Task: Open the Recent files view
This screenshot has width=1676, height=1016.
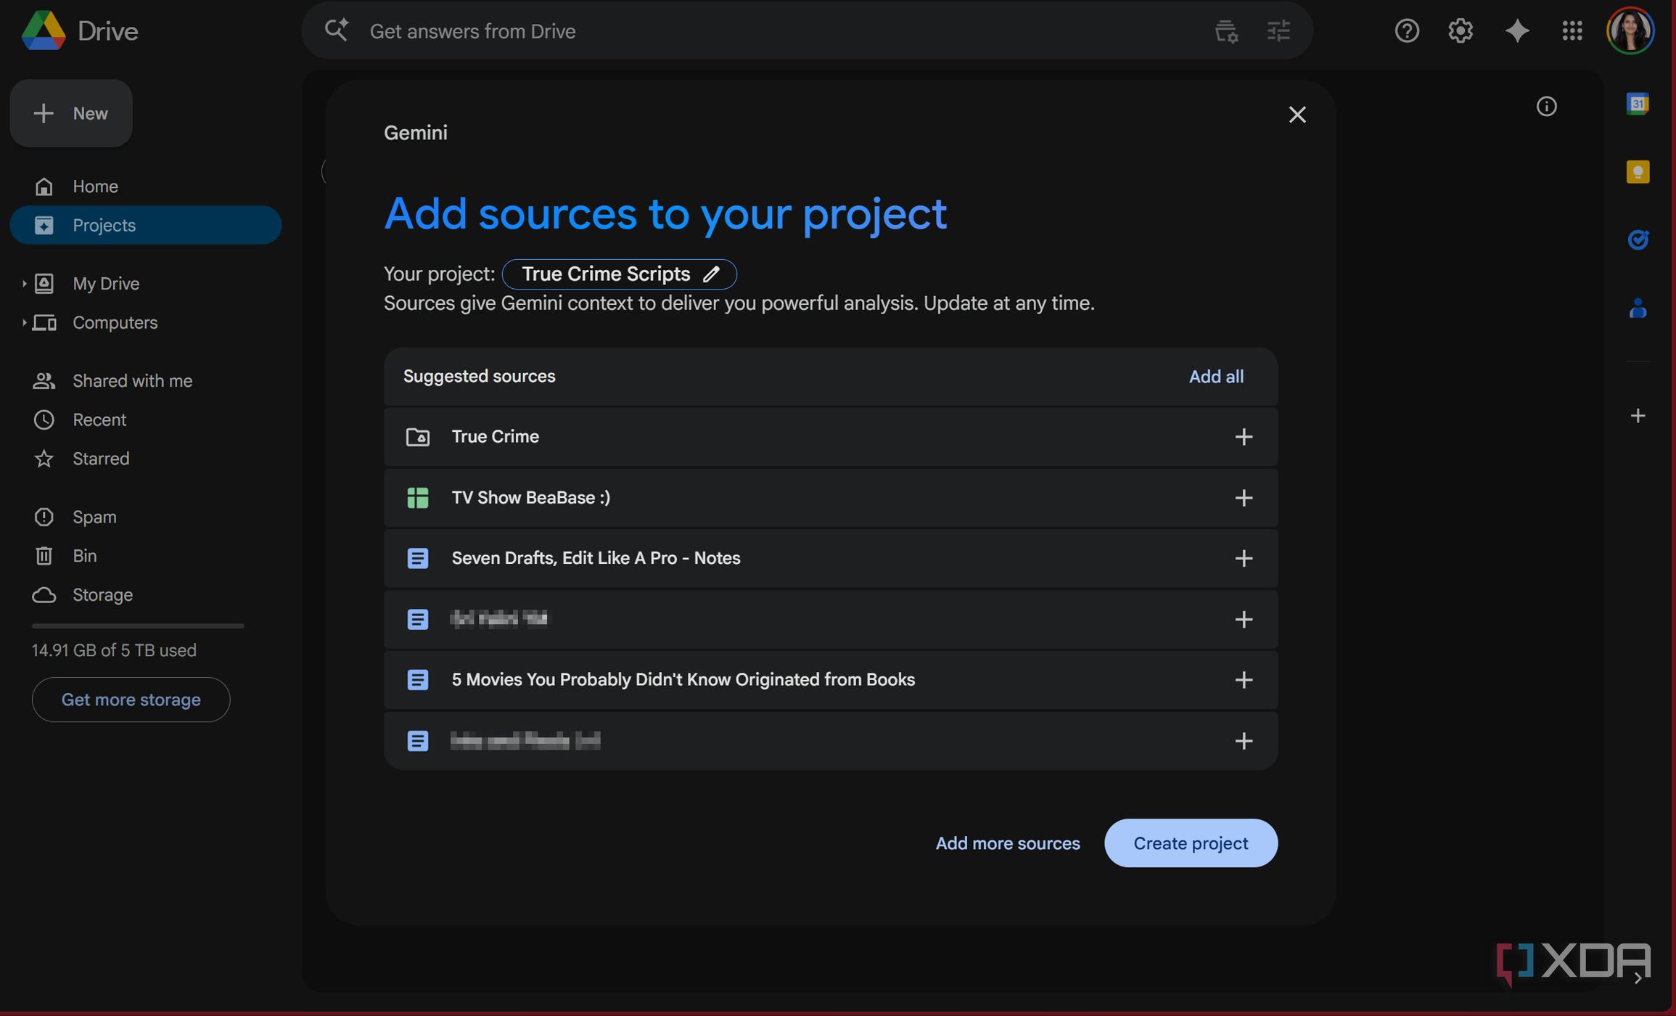Action: [x=145, y=419]
